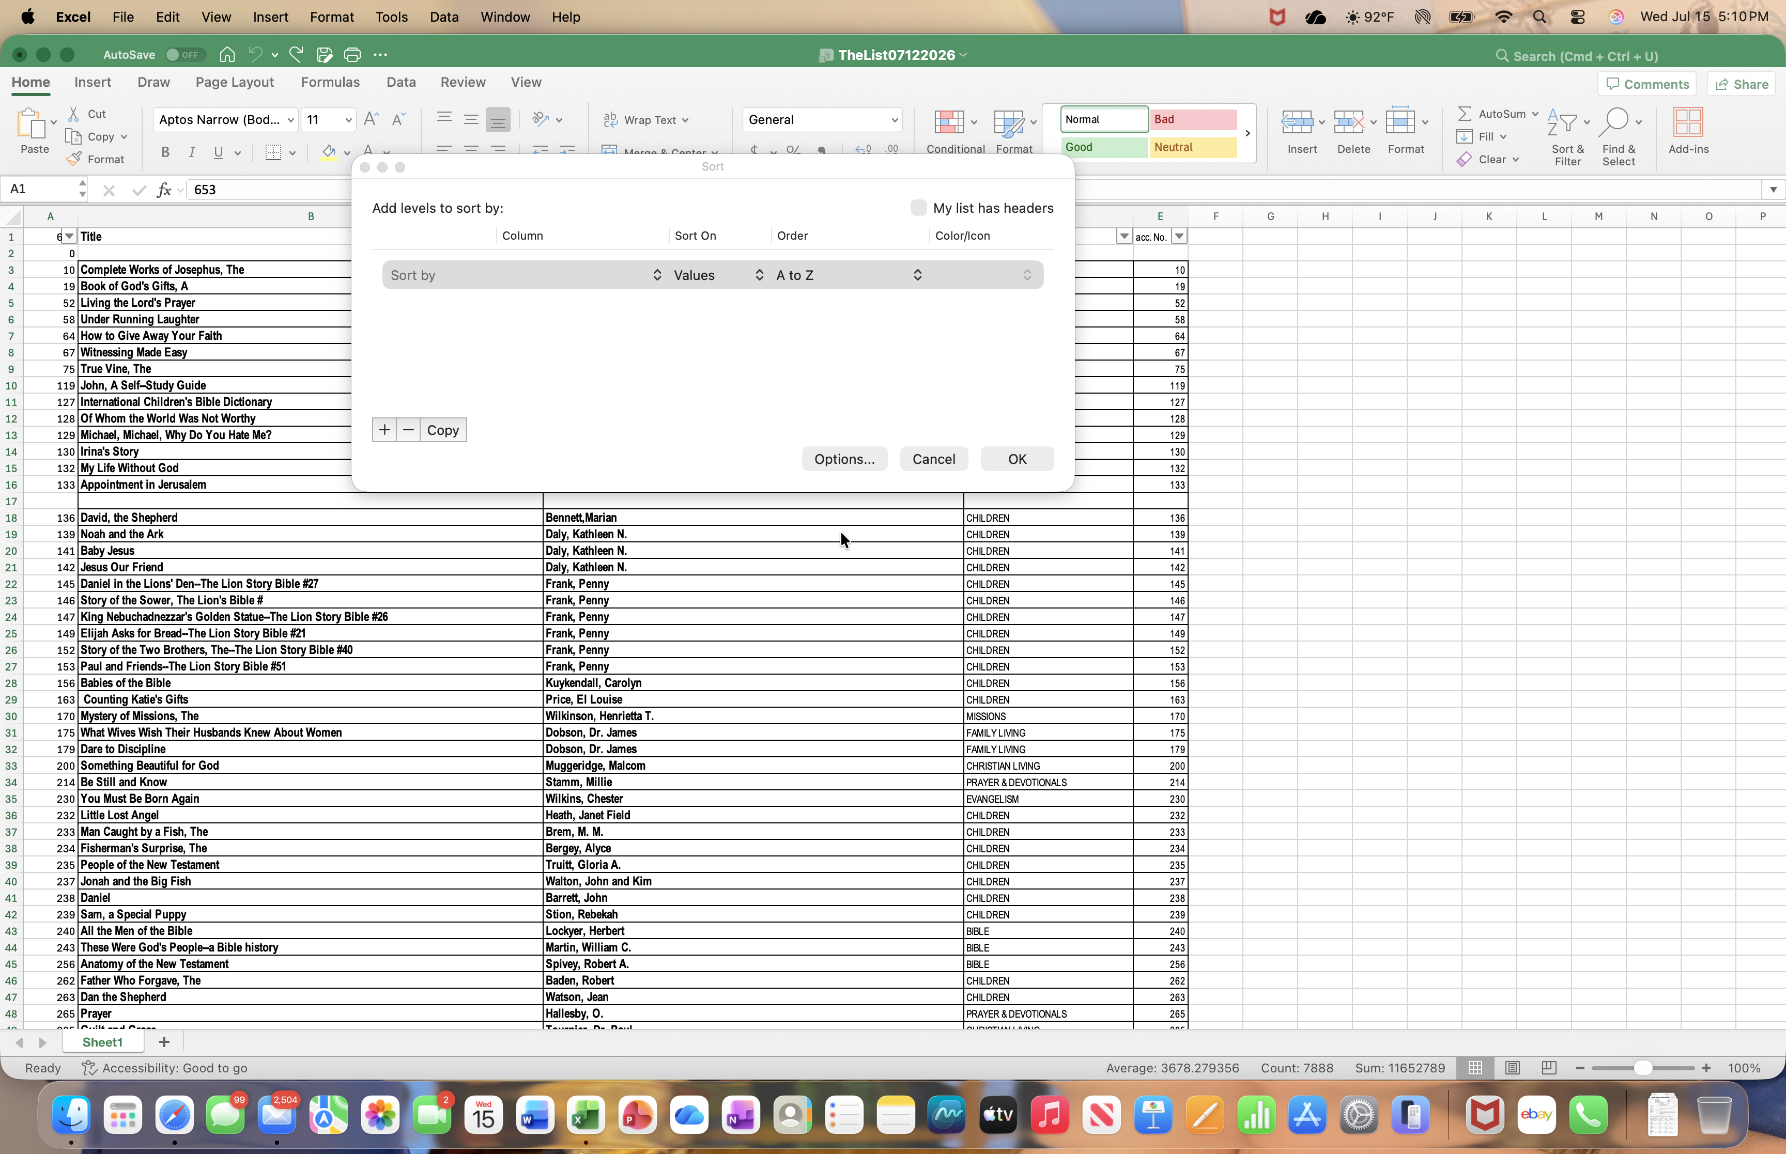The image size is (1786, 1154).
Task: Open the A to Z order dropdown
Action: (x=849, y=275)
